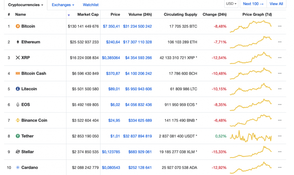Sort by the # rank column header
This screenshot has width=294, height=175.
(x=9, y=14)
